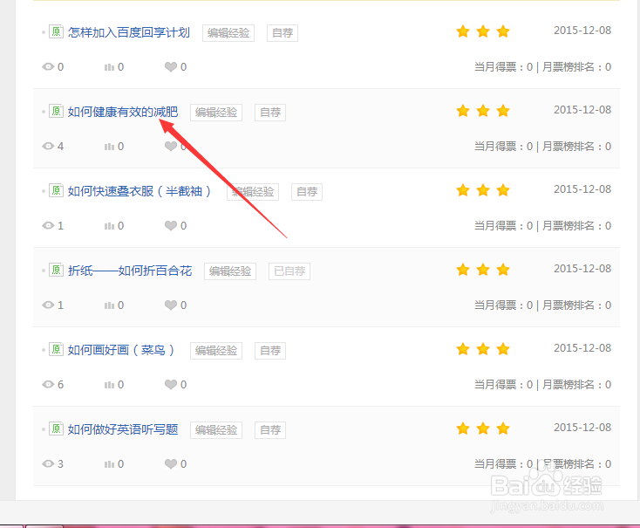Click heart favorites icon under 折纸——如何折百合花
The width and height of the screenshot is (640, 528).
tap(171, 305)
